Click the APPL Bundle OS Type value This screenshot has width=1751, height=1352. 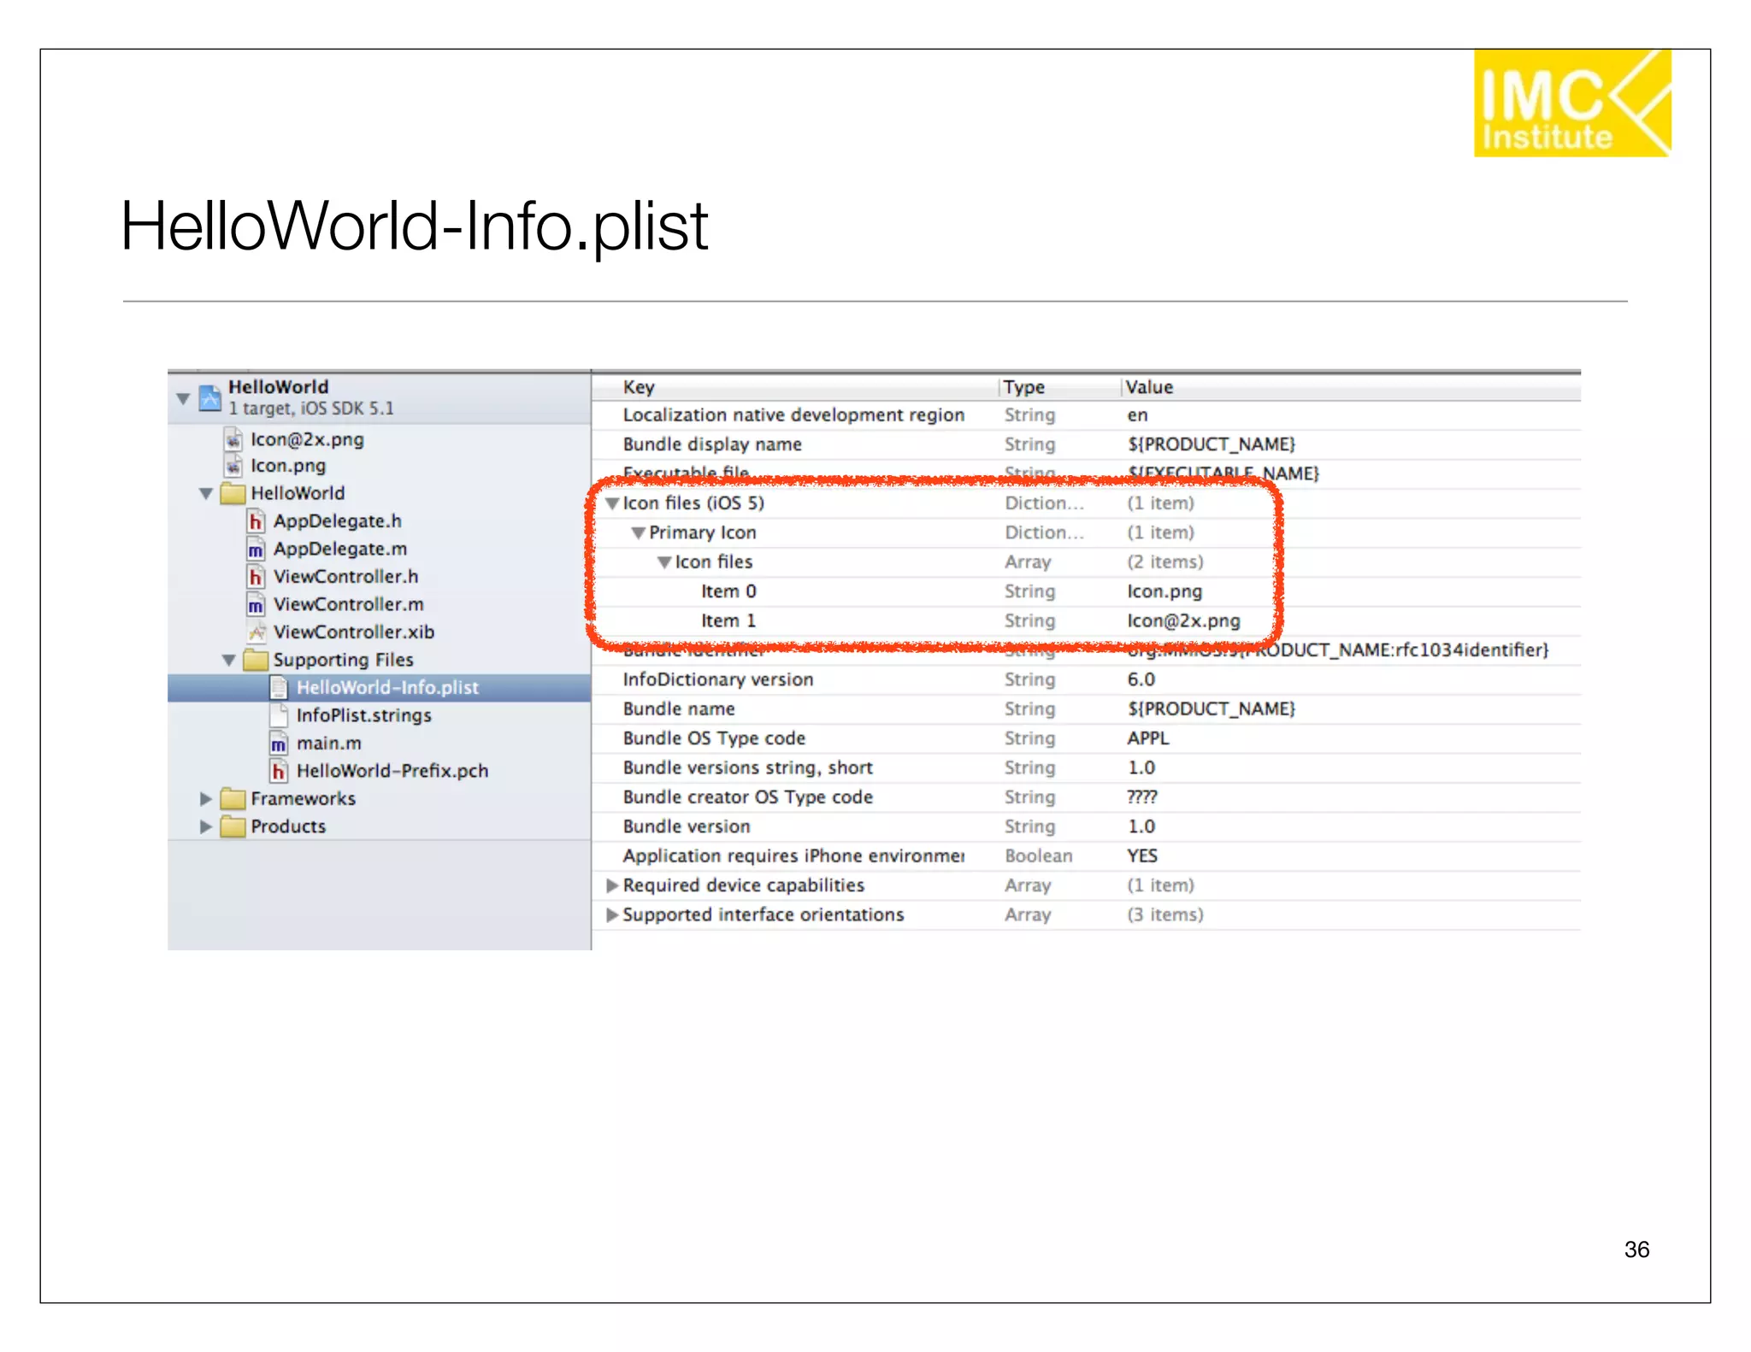tap(1147, 738)
